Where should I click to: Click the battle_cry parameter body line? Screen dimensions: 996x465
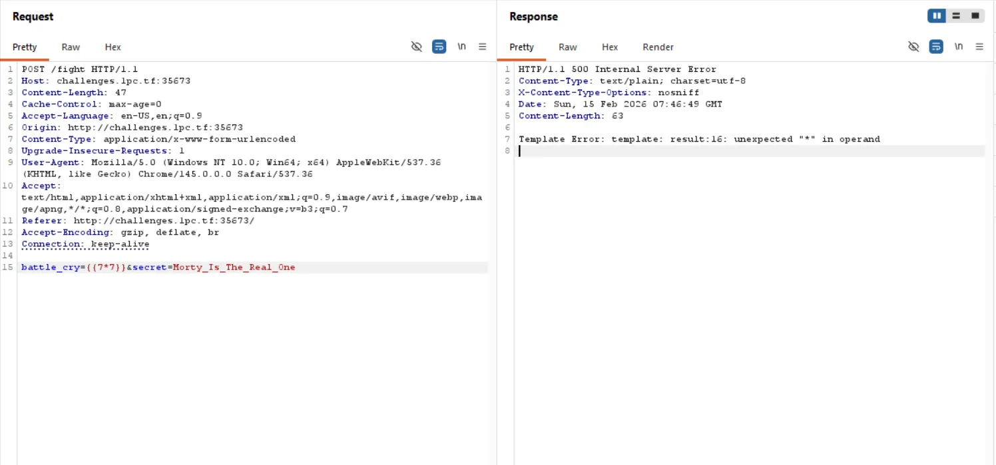tap(158, 267)
